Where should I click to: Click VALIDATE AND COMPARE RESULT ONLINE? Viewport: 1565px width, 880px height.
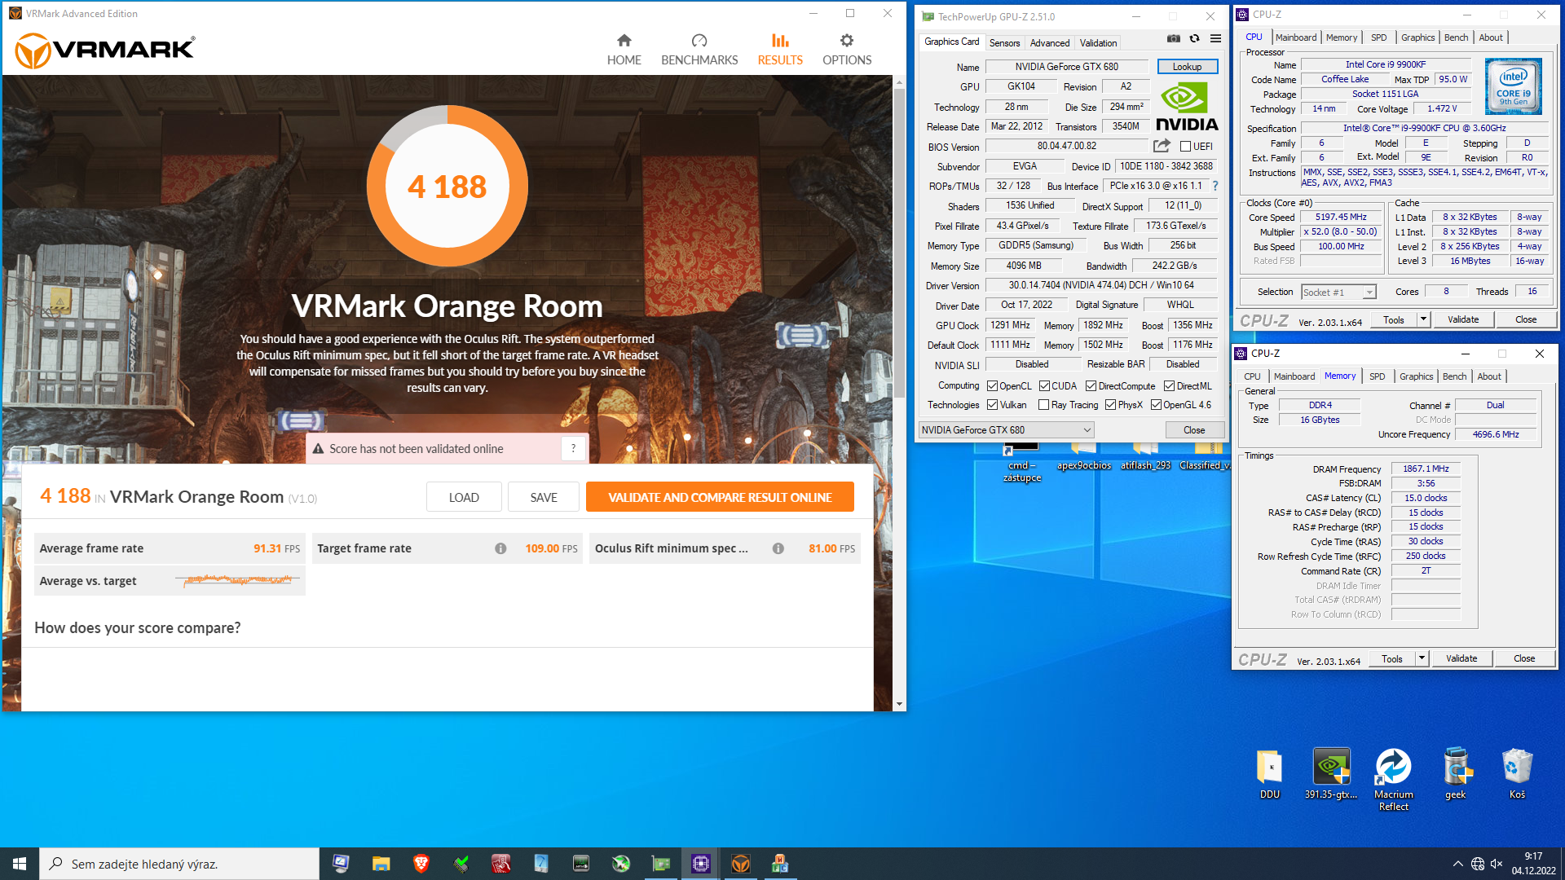(x=720, y=497)
